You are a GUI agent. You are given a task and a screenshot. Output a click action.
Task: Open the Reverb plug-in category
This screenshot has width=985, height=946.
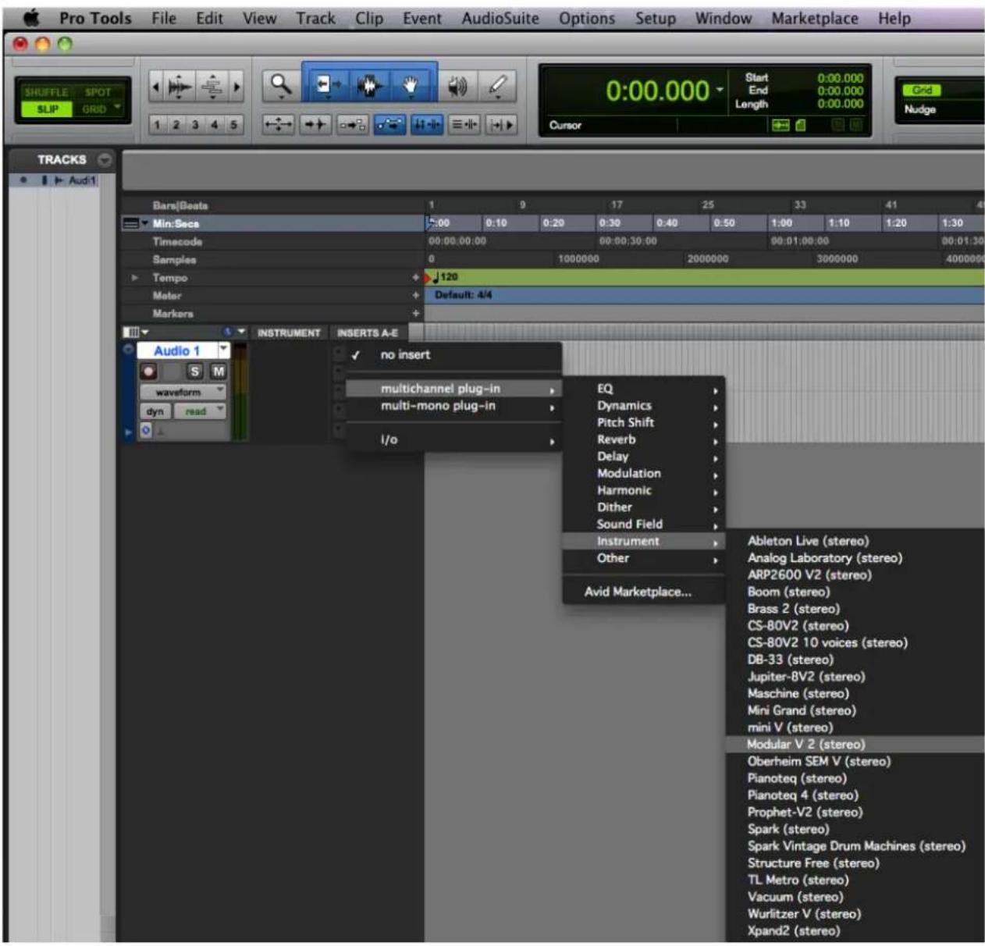click(x=644, y=439)
